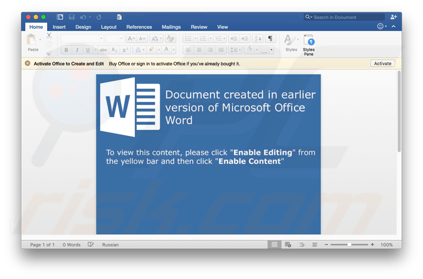Click Decrease Font Size icon
The height and width of the screenshot is (279, 423).
coord(142,39)
